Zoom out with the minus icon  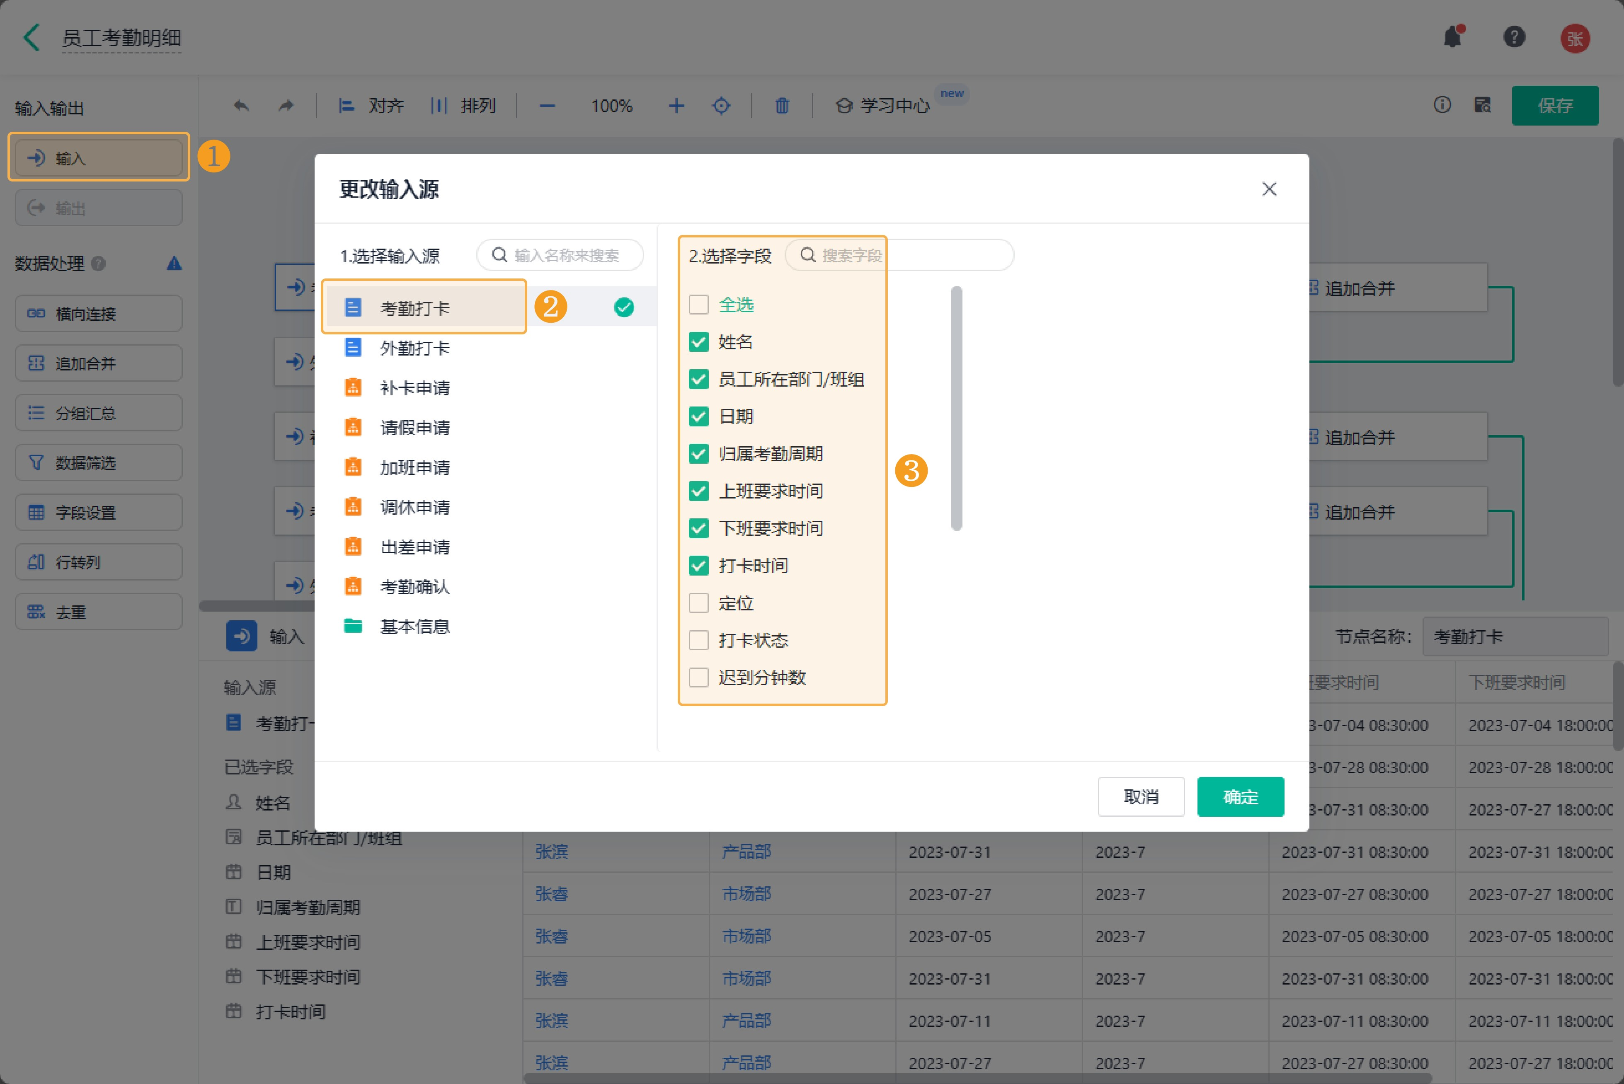(x=547, y=106)
